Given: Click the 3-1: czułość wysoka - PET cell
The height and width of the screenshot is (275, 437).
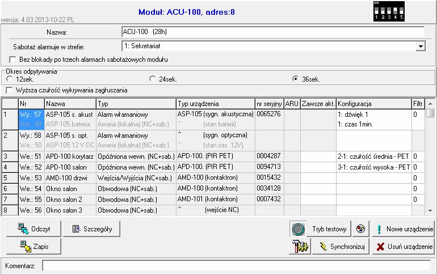Looking at the screenshot, I should pos(374,167).
